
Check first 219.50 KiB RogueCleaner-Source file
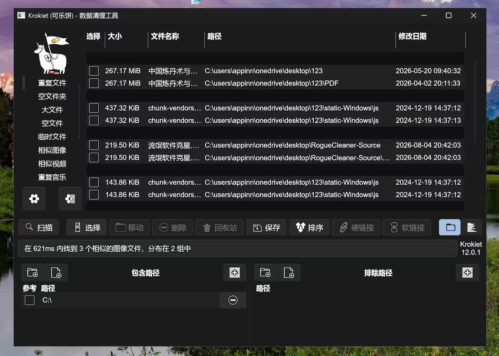click(x=94, y=145)
